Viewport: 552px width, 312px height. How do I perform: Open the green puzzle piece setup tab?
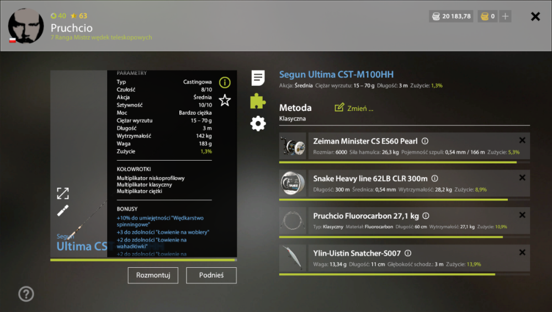258,101
